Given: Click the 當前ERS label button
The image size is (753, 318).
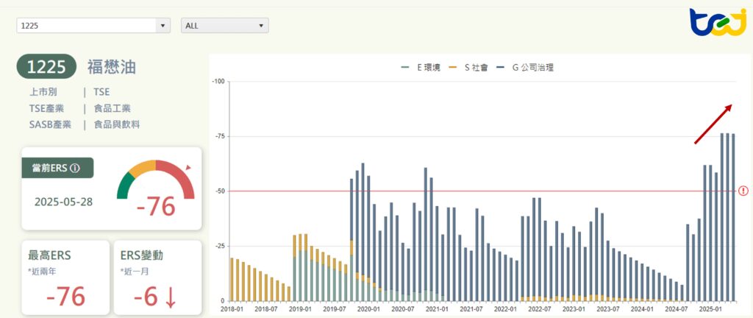Looking at the screenshot, I should coord(57,168).
